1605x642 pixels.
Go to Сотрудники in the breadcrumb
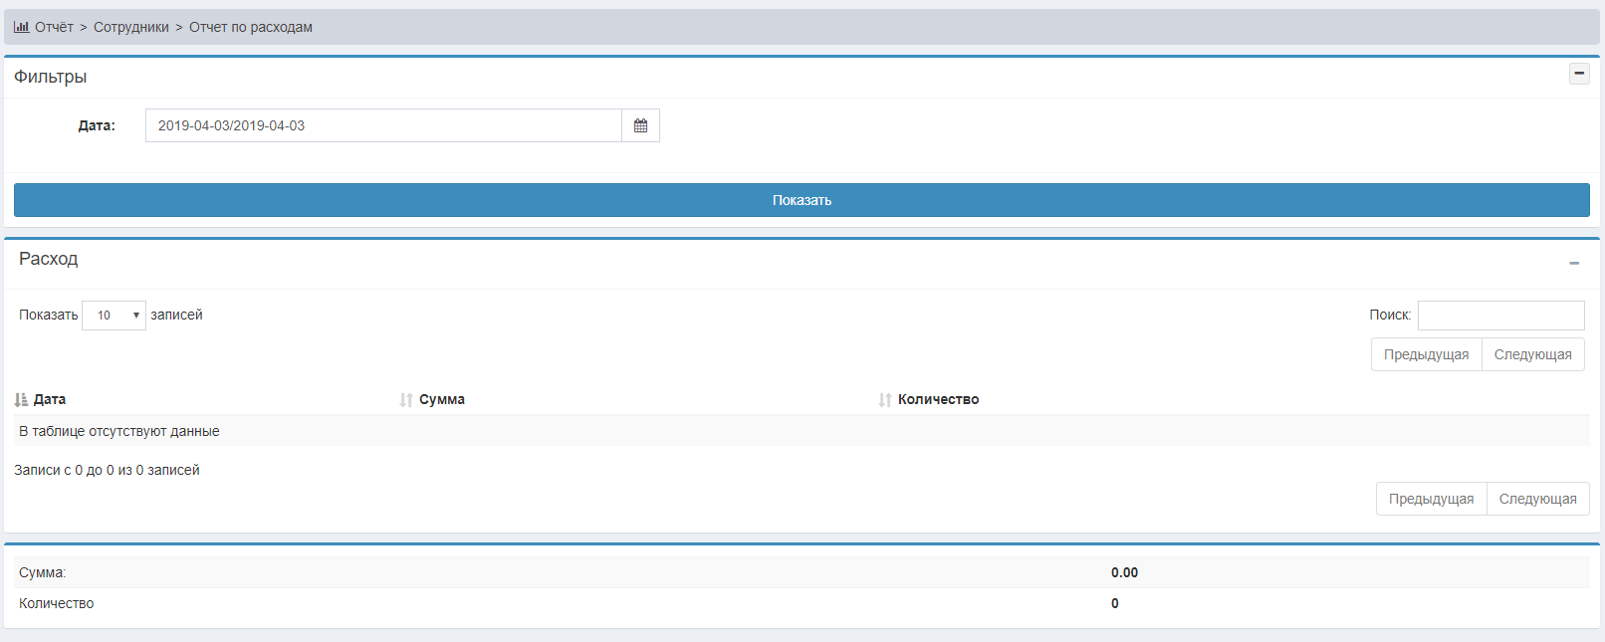point(131,27)
